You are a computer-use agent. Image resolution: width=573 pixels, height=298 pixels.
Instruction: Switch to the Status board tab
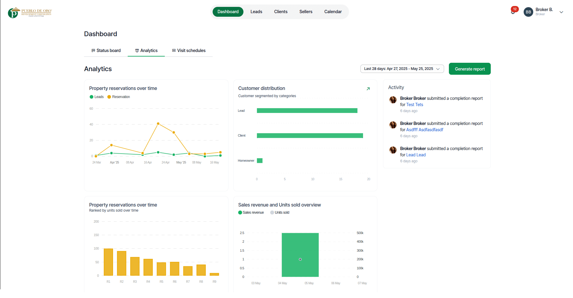106,51
